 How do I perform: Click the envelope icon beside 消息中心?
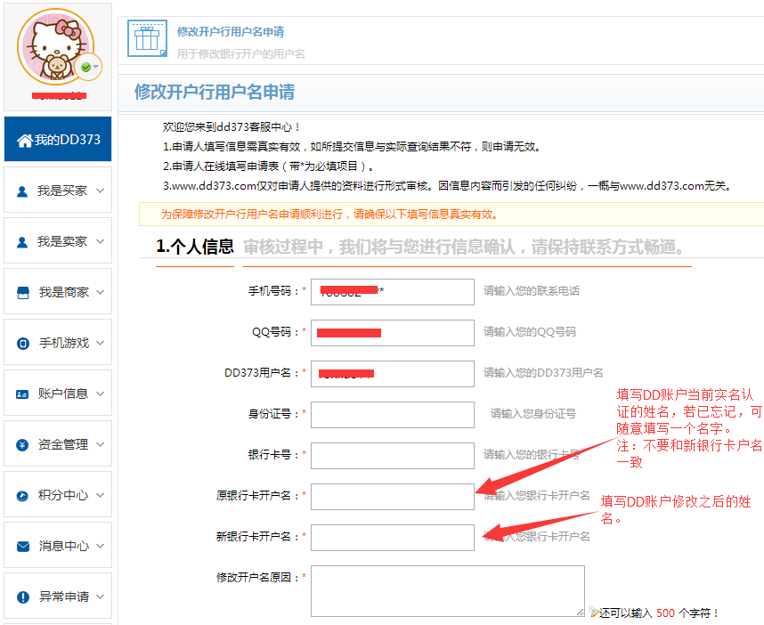(x=23, y=547)
